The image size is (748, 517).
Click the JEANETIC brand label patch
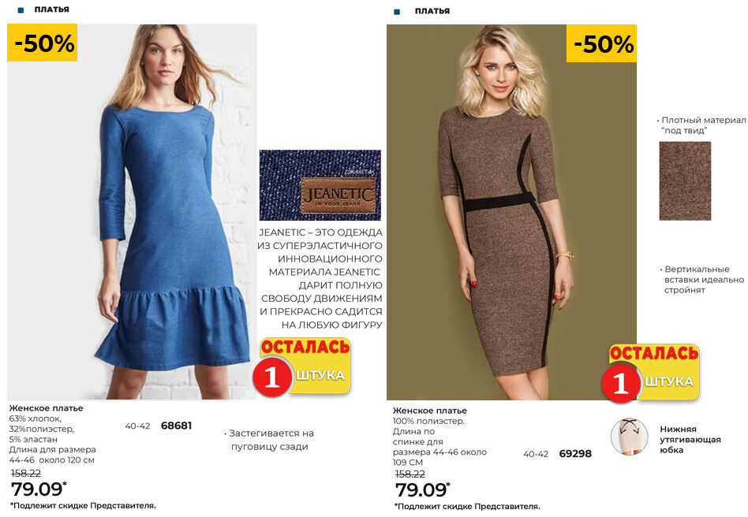(338, 195)
